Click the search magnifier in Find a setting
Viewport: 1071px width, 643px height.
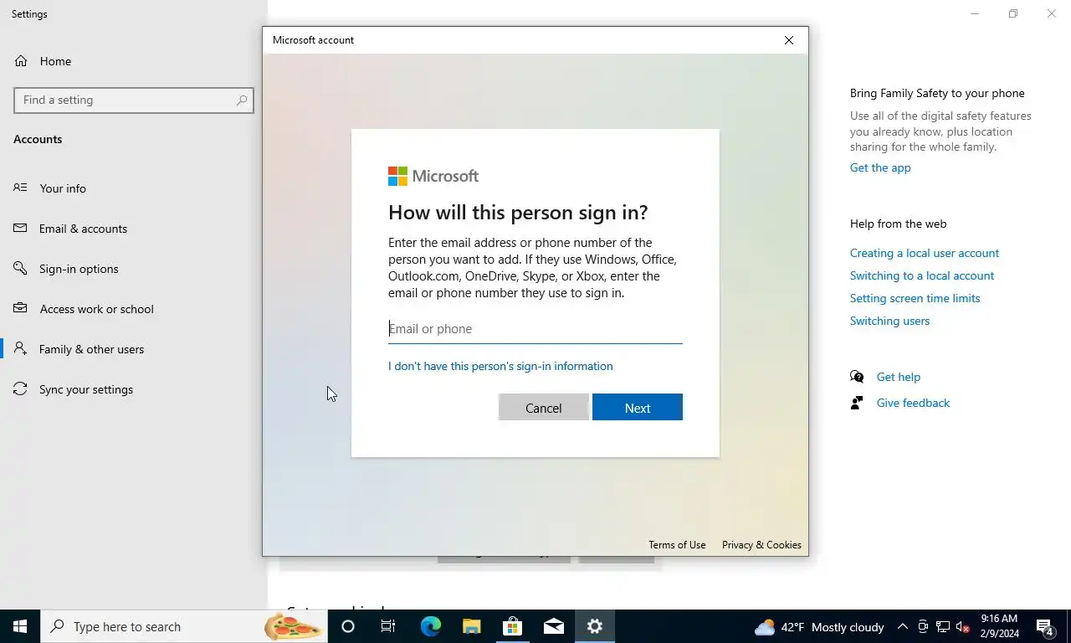point(242,100)
